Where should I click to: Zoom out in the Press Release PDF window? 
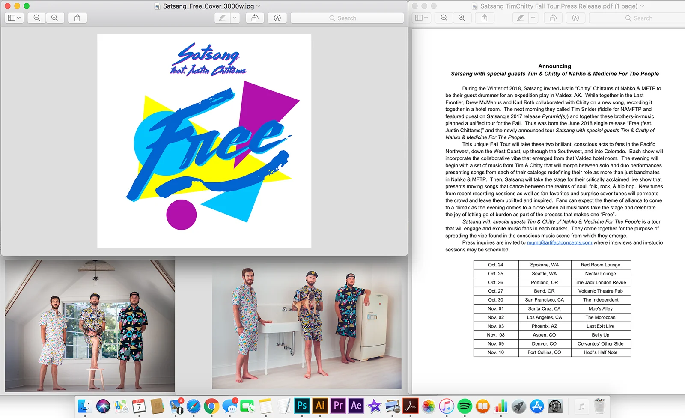[x=444, y=18]
